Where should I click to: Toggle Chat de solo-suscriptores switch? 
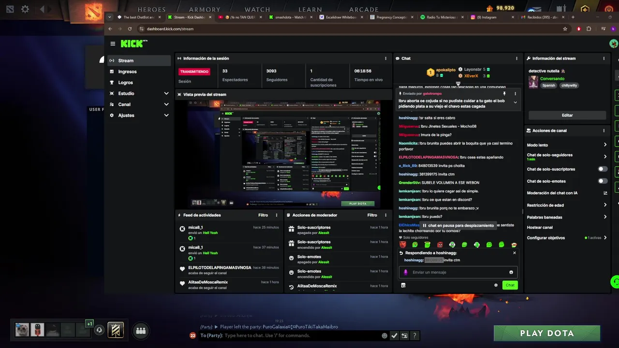tap(603, 169)
